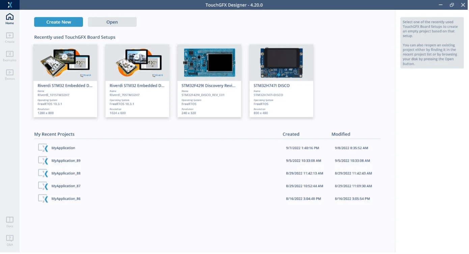The image size is (469, 254).
Task: Click the 1024 x 600 resolution value
Action: click(x=117, y=113)
